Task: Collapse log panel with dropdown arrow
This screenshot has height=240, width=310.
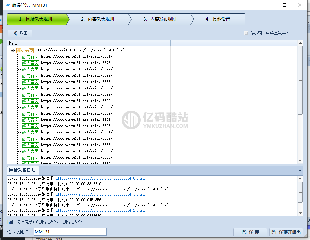Action: click(x=300, y=170)
